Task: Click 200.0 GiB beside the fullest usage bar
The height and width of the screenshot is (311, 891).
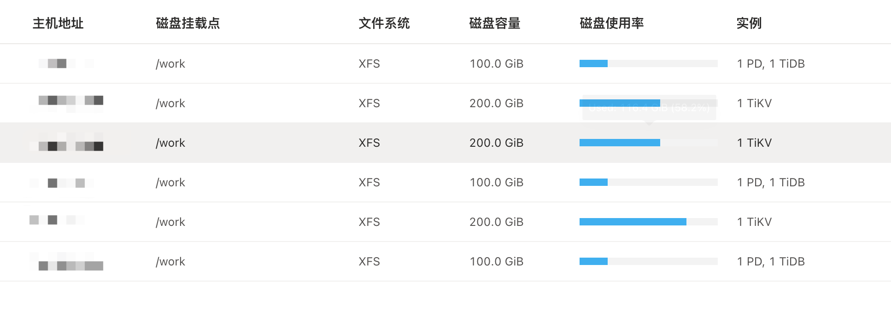Action: [496, 222]
